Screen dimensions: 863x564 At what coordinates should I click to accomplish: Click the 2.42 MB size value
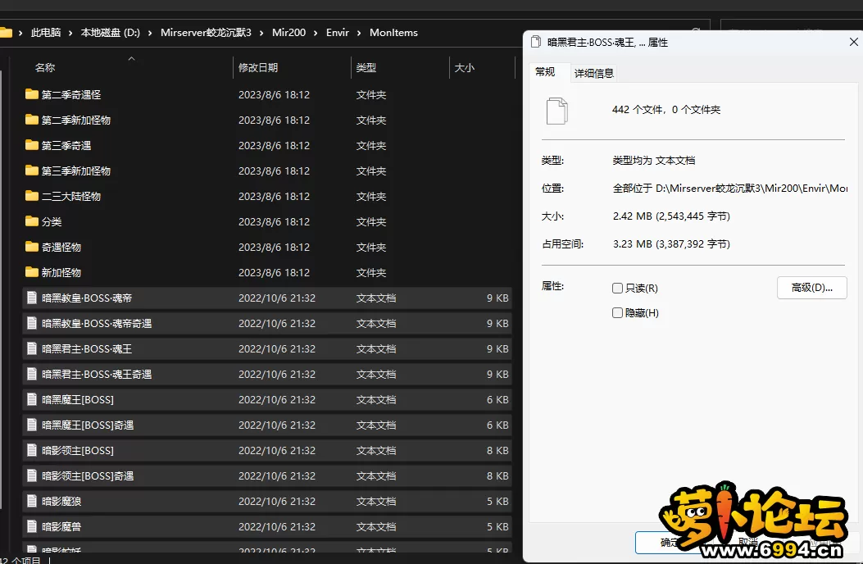(671, 216)
